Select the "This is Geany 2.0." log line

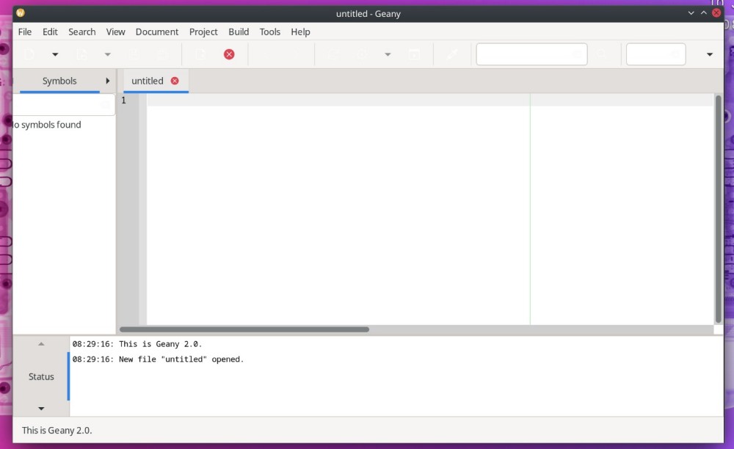click(x=137, y=344)
